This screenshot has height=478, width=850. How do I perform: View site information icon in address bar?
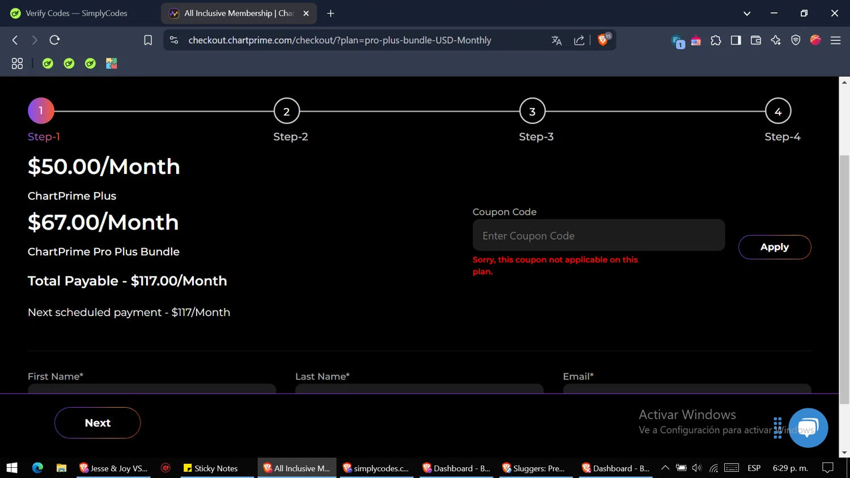pyautogui.click(x=174, y=40)
